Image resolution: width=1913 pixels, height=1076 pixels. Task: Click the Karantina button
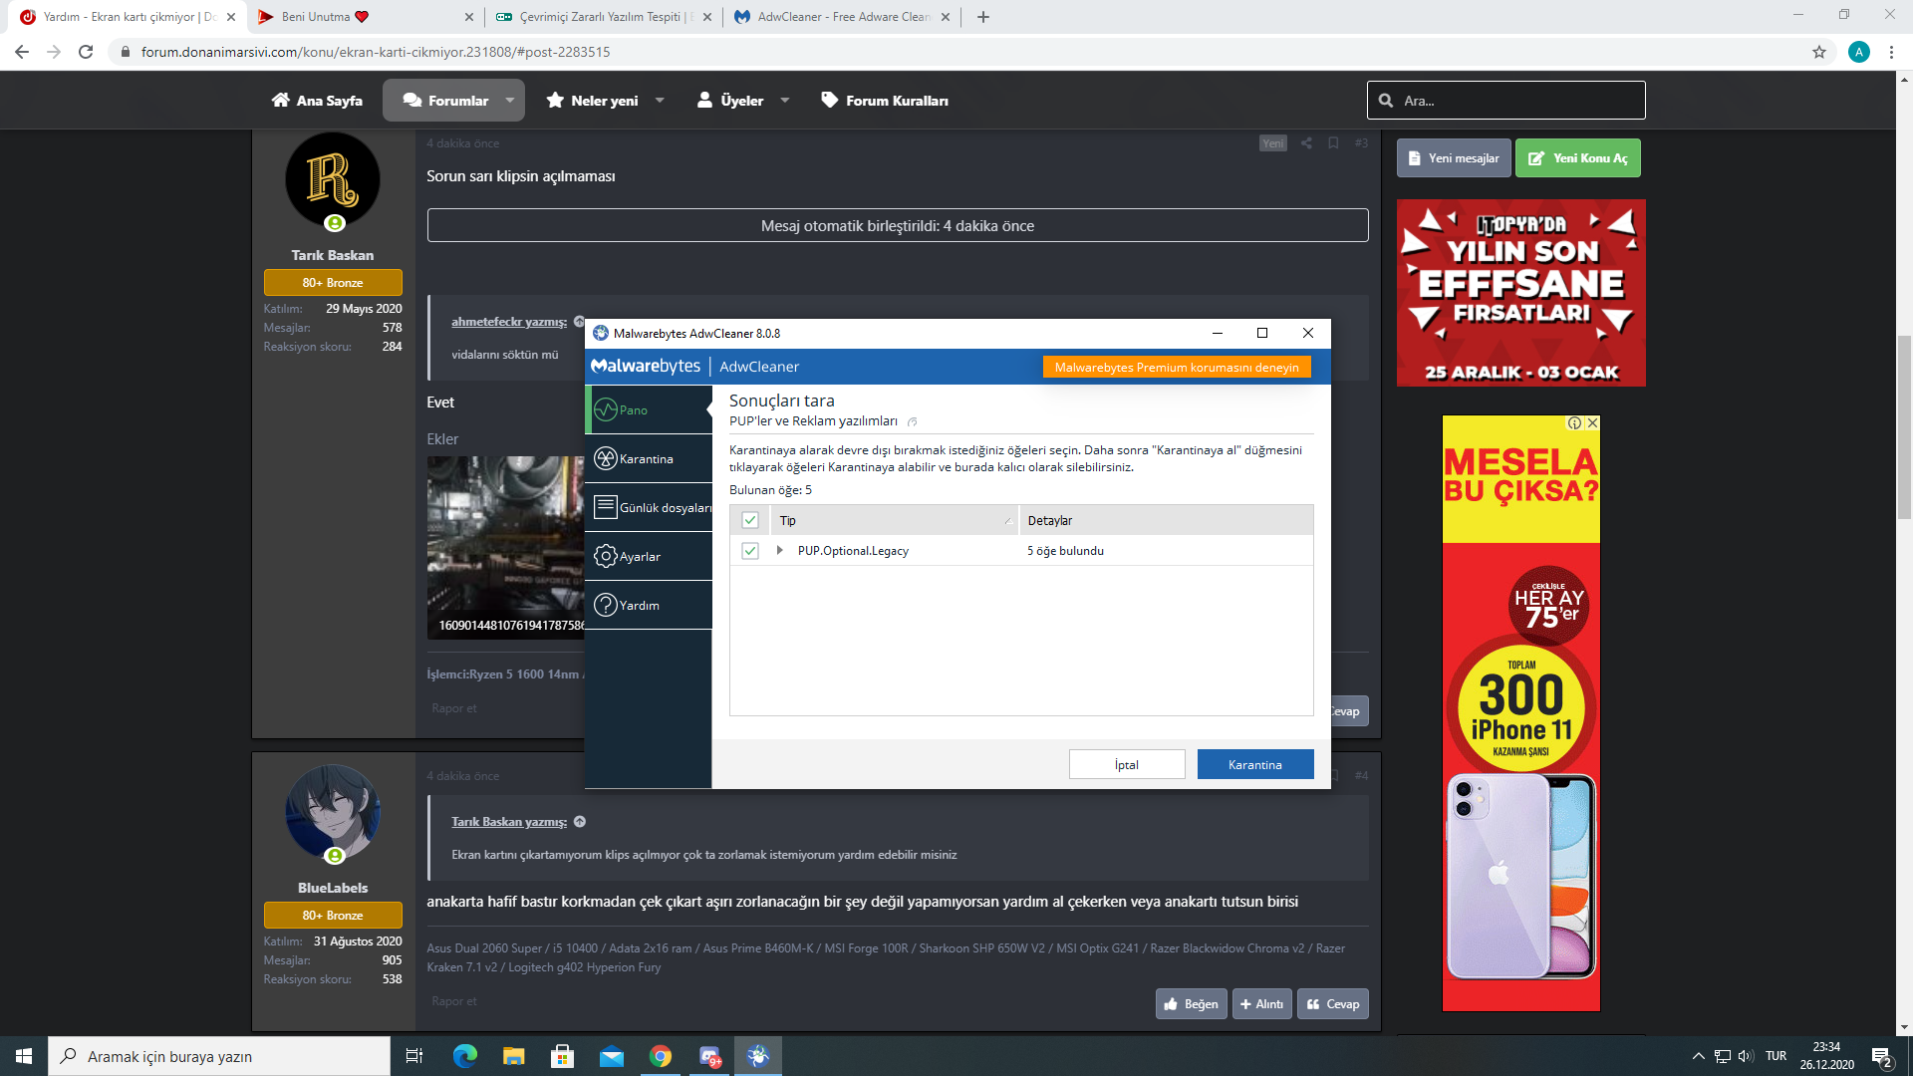tap(1255, 764)
